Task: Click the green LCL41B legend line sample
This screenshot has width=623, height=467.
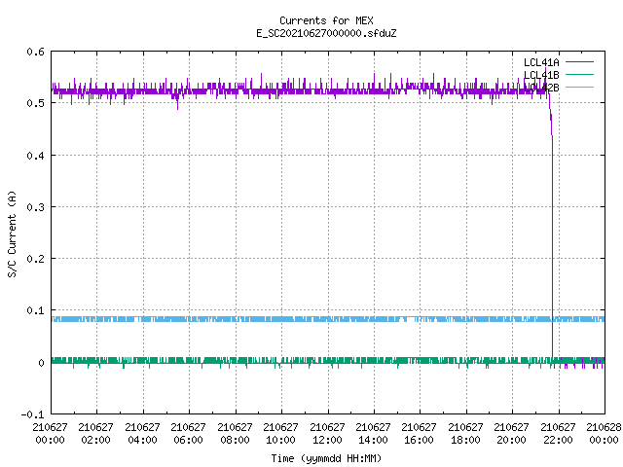Action: (x=579, y=74)
